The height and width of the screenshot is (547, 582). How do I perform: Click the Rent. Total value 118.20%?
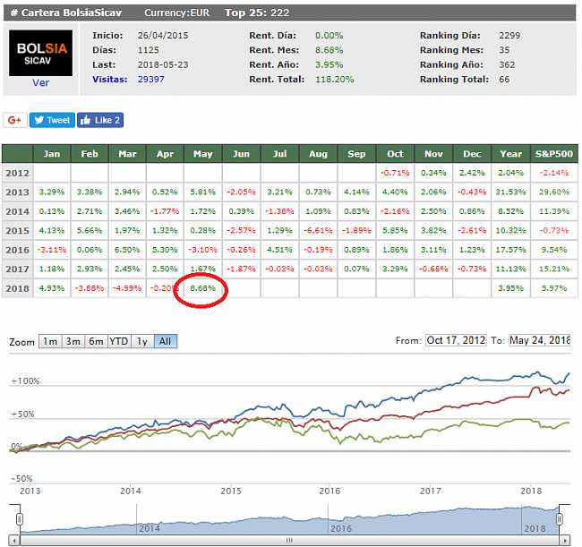pyautogui.click(x=335, y=80)
